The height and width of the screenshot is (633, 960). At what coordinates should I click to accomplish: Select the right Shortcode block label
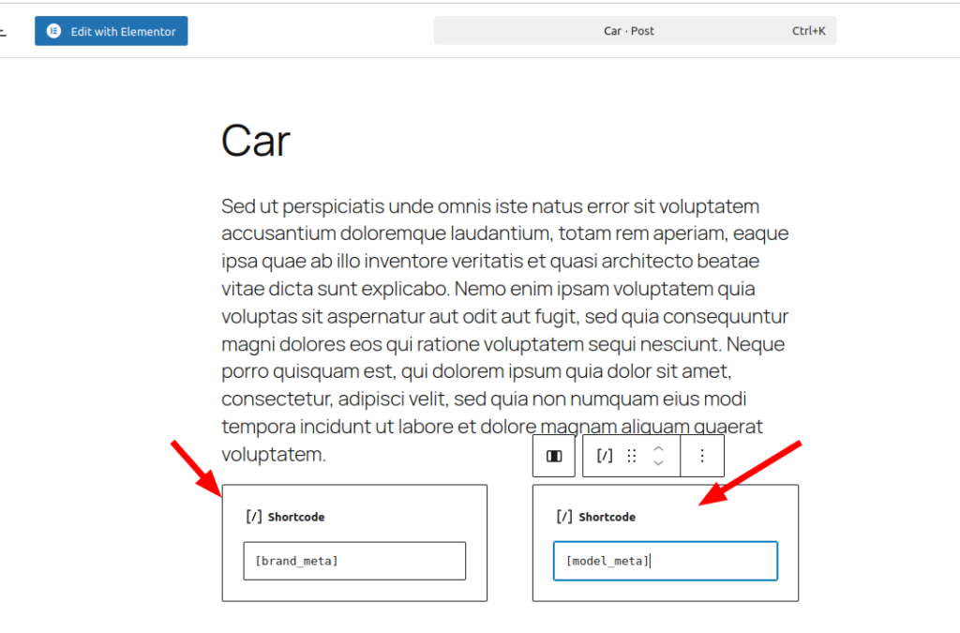607,517
